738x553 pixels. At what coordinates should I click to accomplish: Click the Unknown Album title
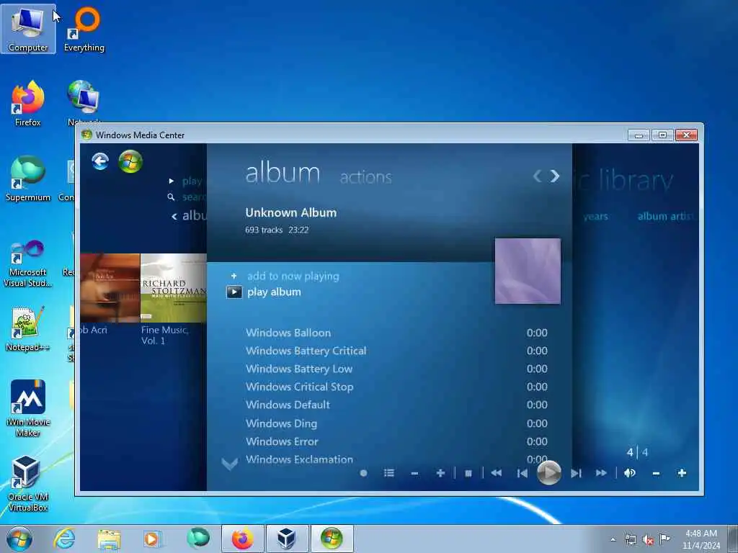(x=291, y=212)
